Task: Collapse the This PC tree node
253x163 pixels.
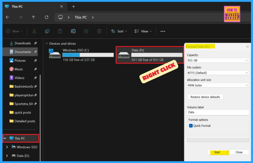Action: tap(5, 138)
